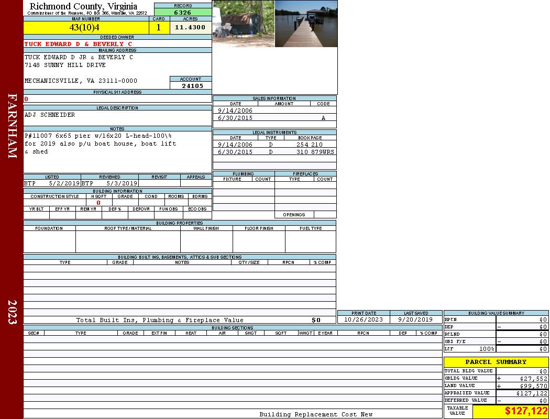Click the reviewed date 5/3/2019
550x419 pixels.
click(122, 183)
